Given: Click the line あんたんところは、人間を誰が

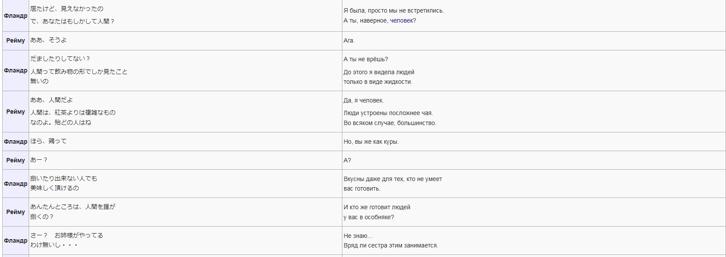Looking at the screenshot, I should [x=73, y=207].
